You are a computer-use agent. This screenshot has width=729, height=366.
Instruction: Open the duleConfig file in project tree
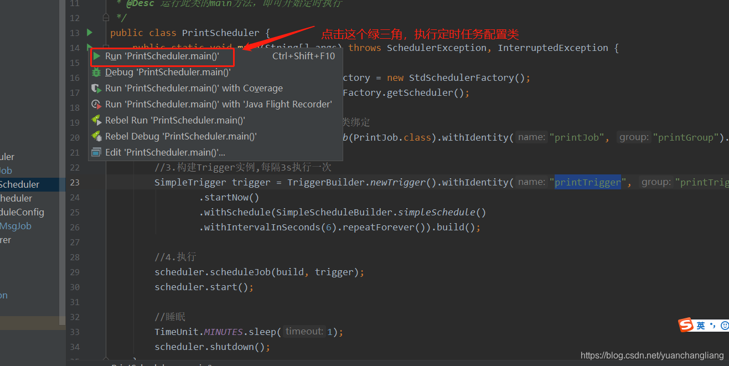coord(22,212)
